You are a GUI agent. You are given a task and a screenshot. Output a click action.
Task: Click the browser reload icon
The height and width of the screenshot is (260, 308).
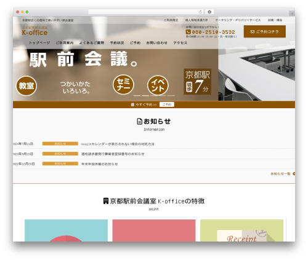tap(200, 12)
